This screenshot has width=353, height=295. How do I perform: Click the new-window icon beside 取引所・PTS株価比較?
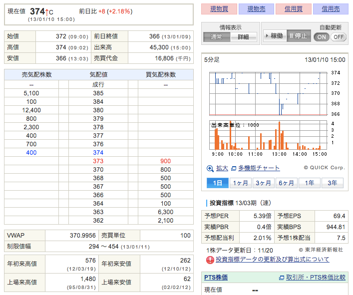(282, 278)
